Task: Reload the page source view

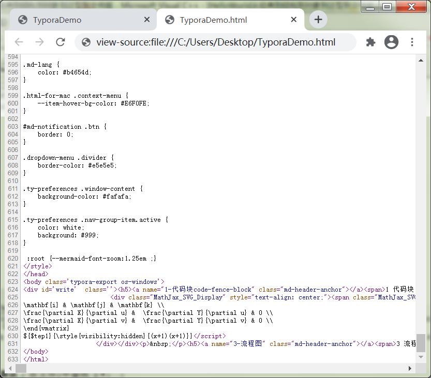Action: click(60, 42)
